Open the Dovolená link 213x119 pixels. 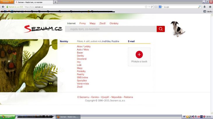[x=82, y=59]
